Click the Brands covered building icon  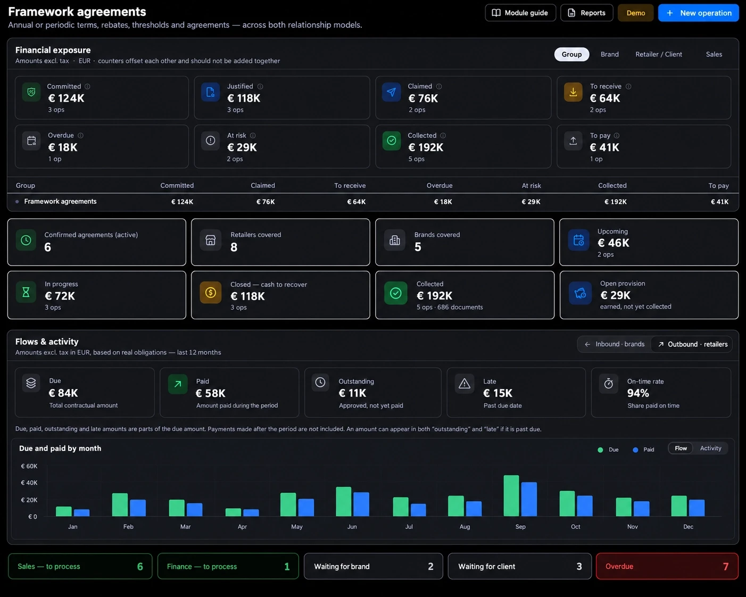(395, 241)
